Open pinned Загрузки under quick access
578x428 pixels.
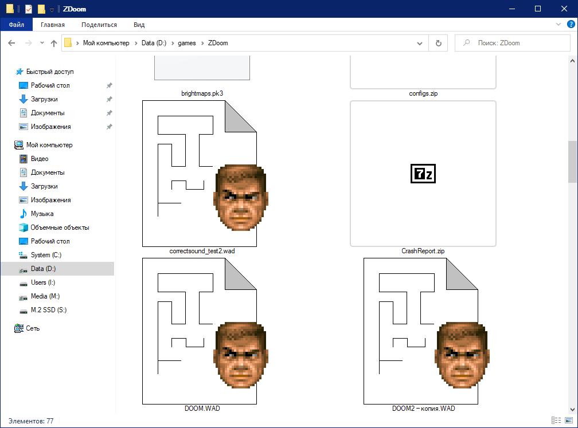44,99
